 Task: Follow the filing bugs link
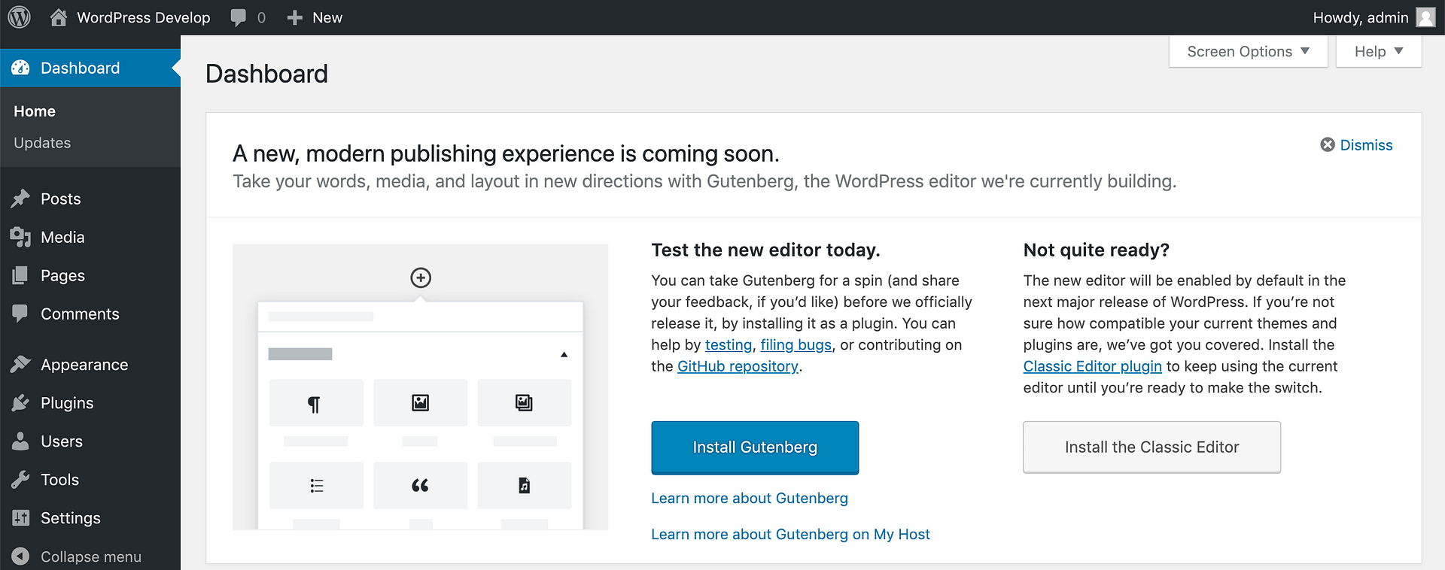(796, 344)
